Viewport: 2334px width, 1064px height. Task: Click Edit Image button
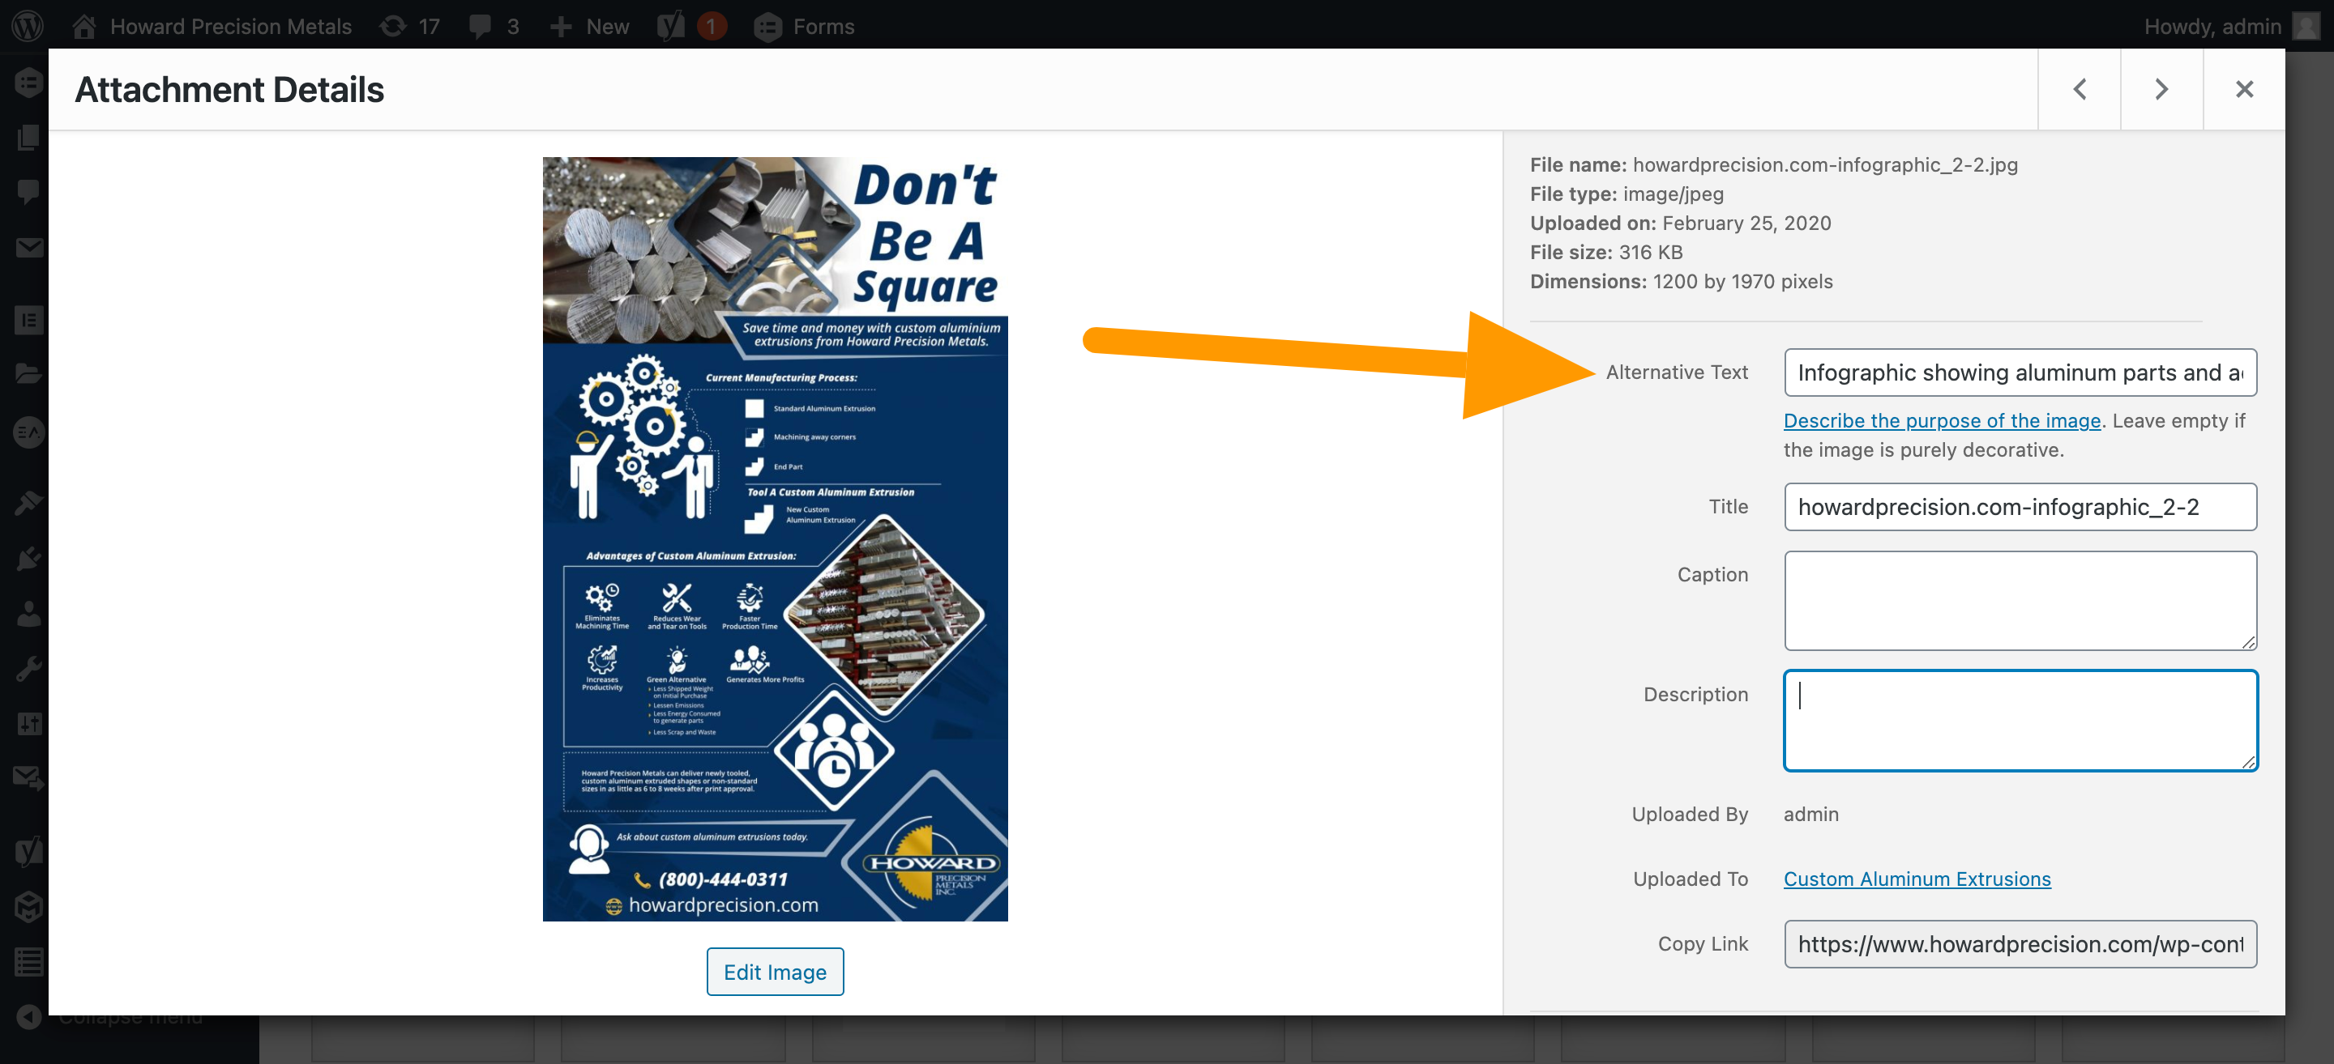[x=776, y=972]
